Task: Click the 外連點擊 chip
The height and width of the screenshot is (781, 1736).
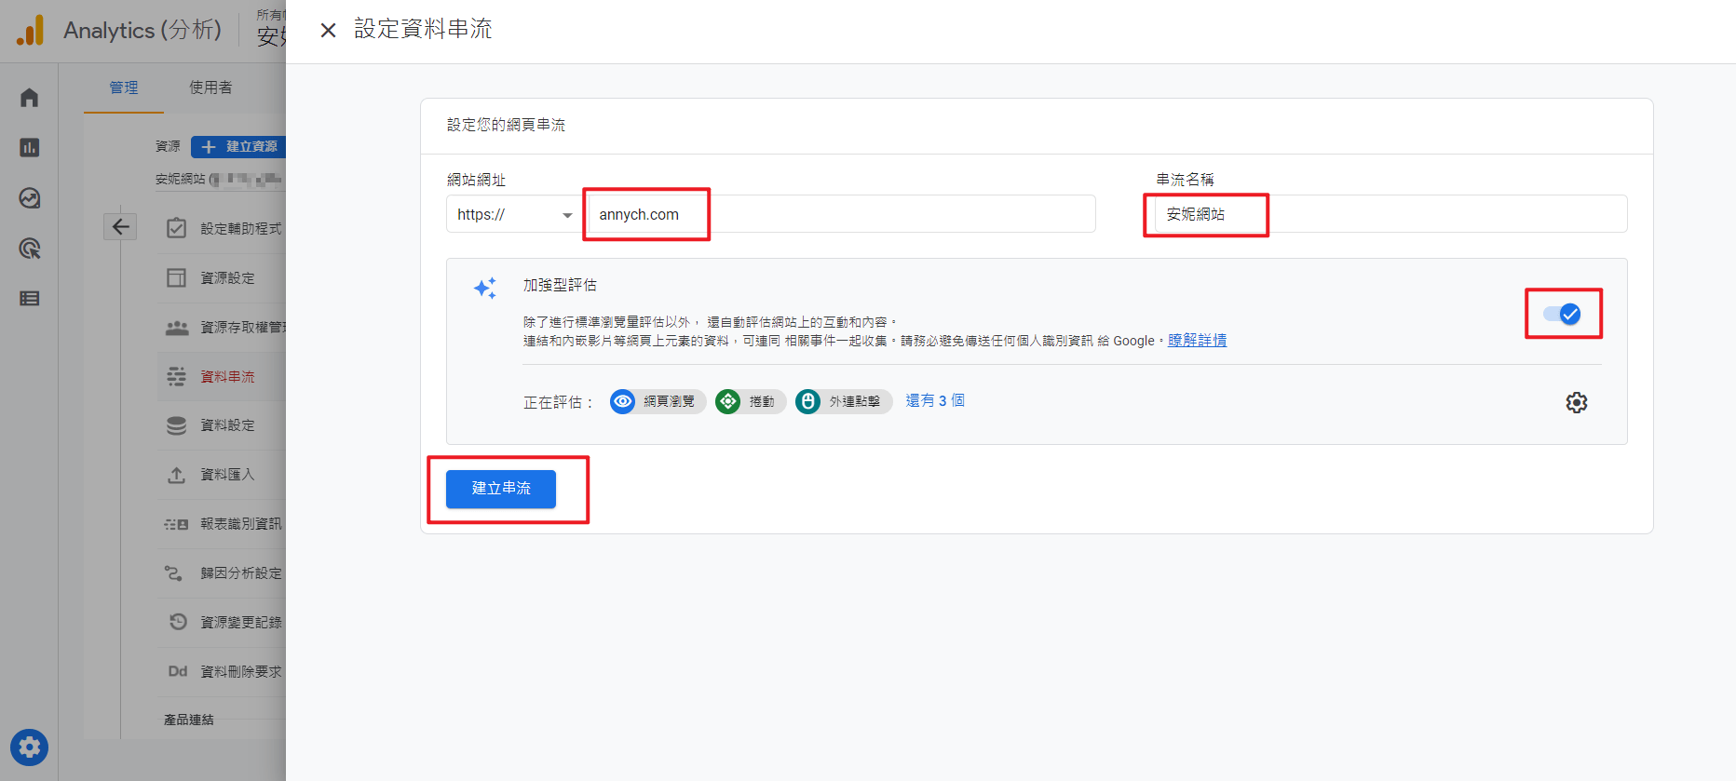Action: [x=844, y=401]
